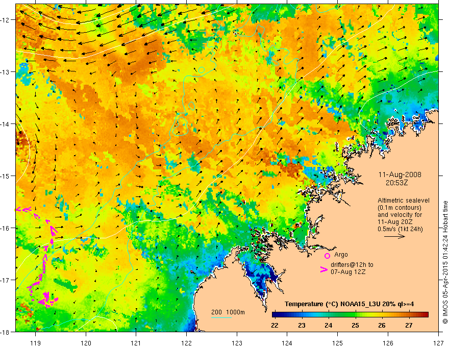This screenshot has width=449, height=347.
Task: Click the '07-Aug 12Z' text
Action: click(x=348, y=271)
